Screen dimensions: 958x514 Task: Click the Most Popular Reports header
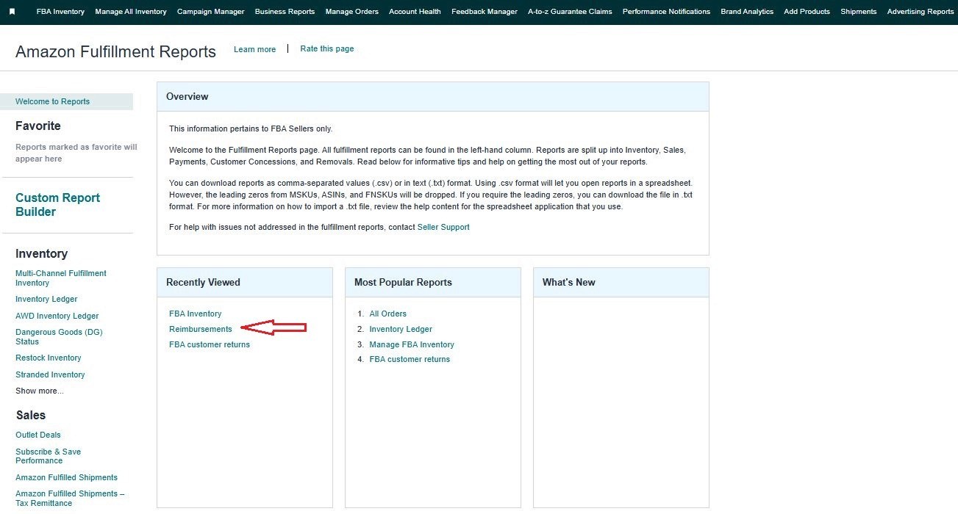(433, 282)
